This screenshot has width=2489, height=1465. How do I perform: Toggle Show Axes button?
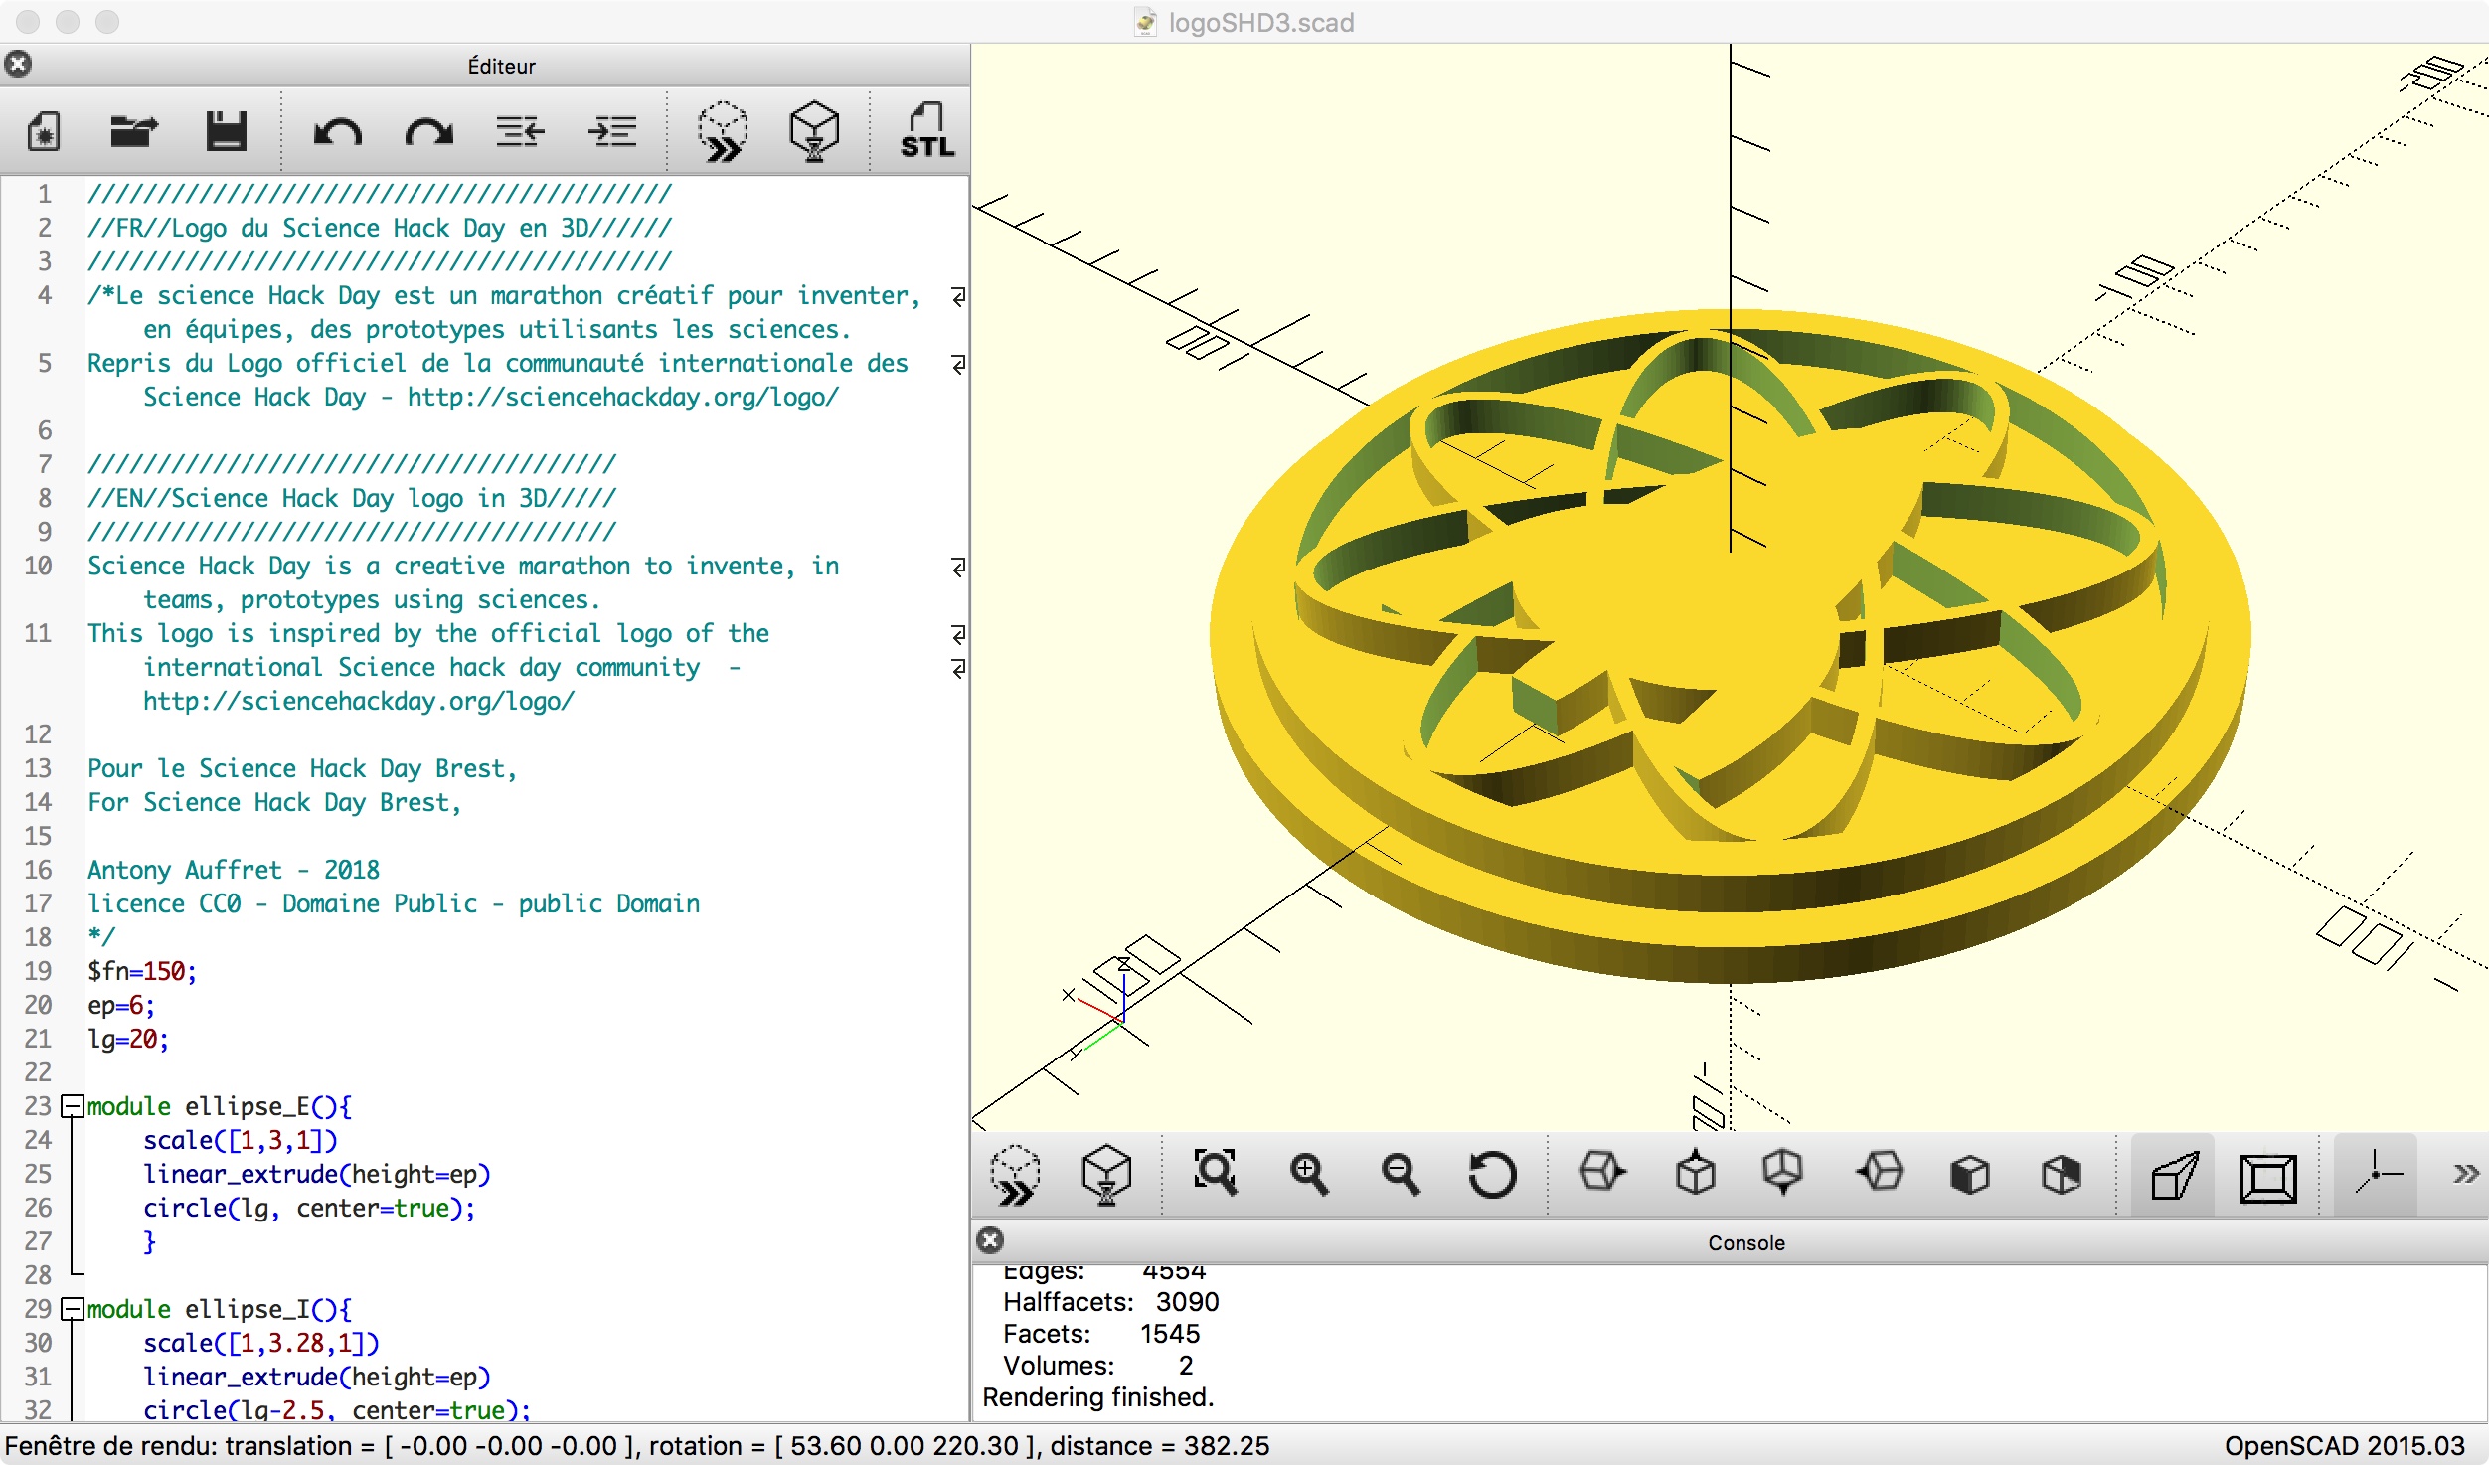click(x=2376, y=1174)
